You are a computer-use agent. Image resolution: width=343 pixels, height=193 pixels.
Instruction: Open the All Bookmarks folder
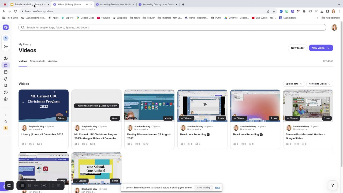coord(331,18)
